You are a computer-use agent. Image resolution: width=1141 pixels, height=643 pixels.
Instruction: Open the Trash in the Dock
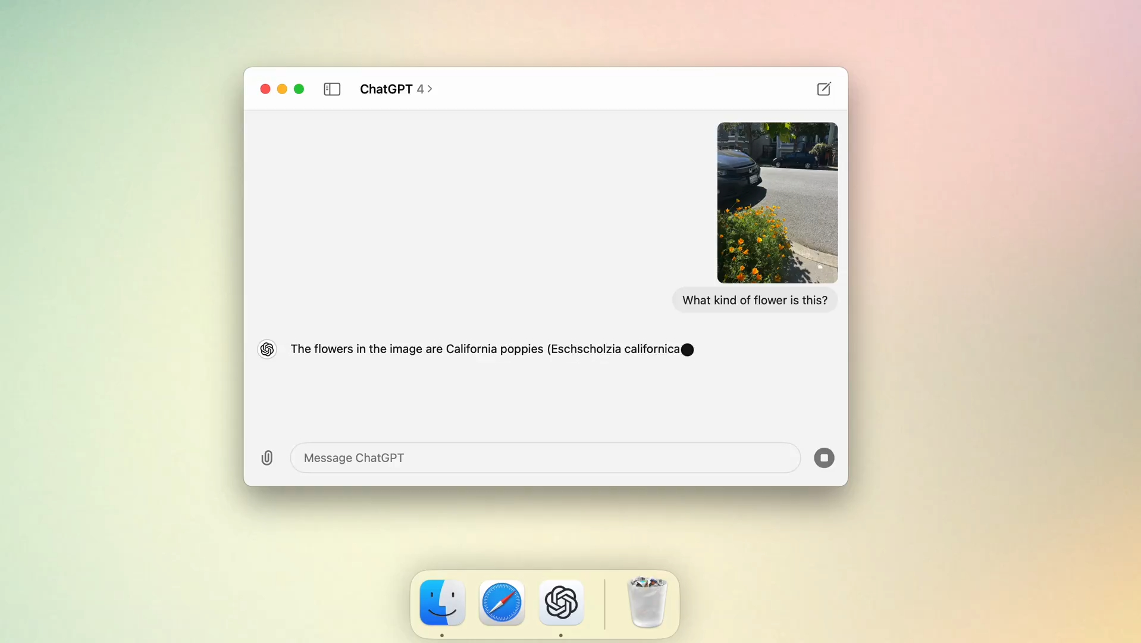coord(647,603)
